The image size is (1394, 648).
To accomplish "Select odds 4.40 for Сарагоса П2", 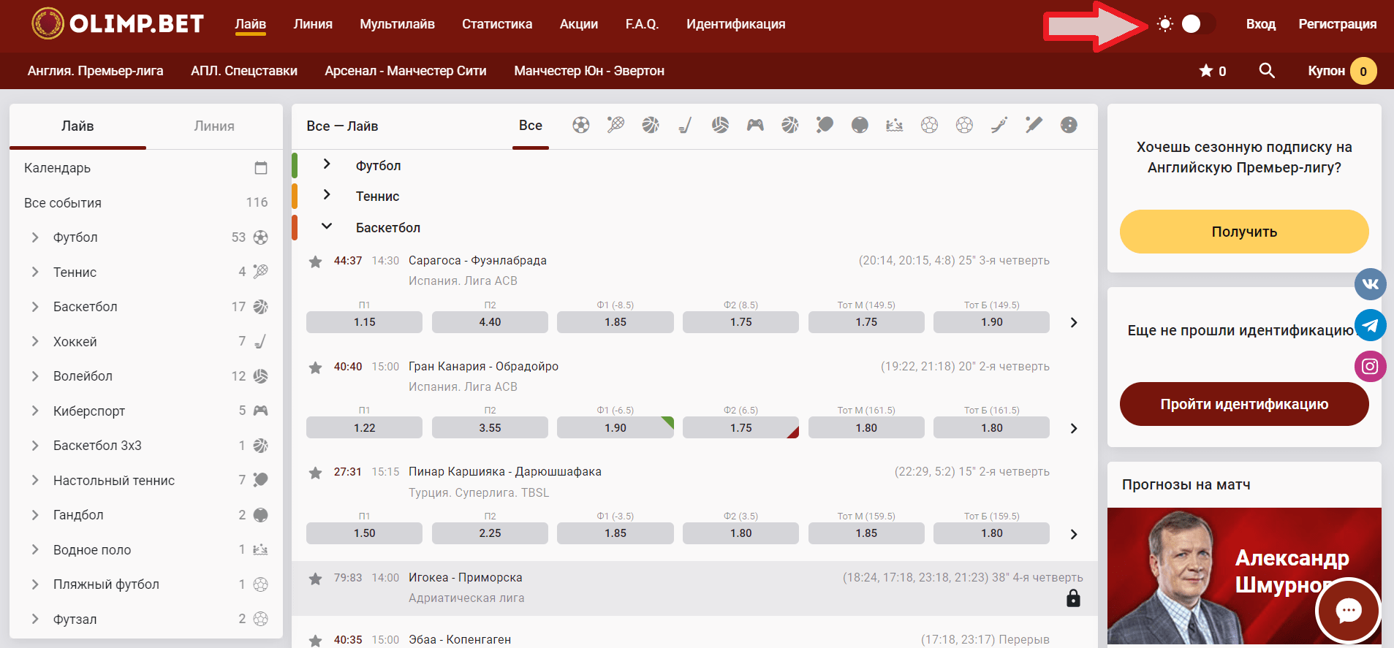I will (x=490, y=322).
